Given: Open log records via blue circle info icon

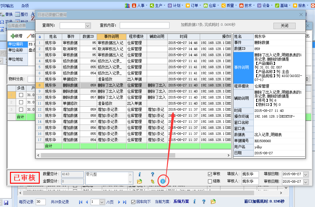Looking at the screenshot, I should [163, 181].
